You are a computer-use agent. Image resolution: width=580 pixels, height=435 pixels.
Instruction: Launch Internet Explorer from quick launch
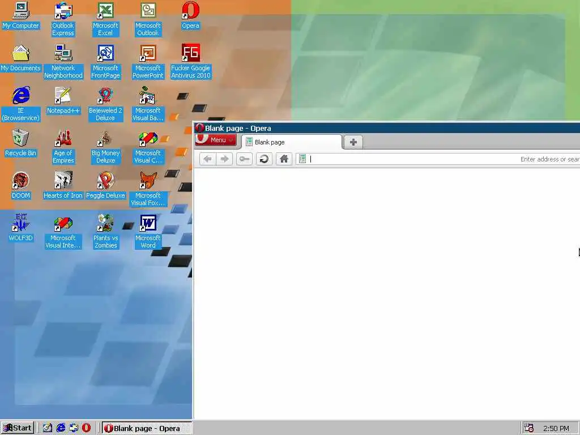click(x=61, y=428)
